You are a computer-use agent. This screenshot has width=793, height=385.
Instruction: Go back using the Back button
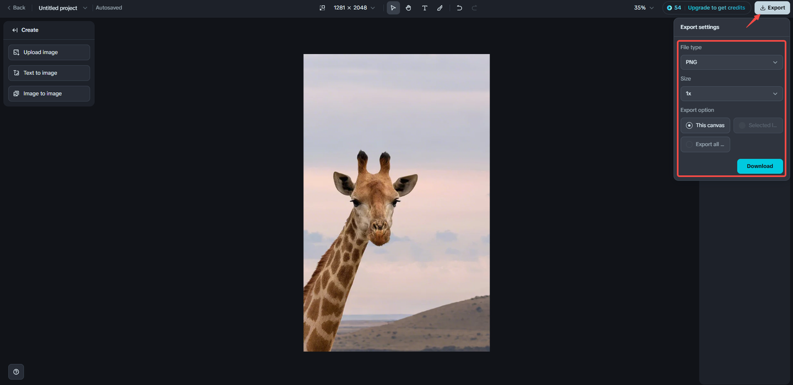click(16, 8)
